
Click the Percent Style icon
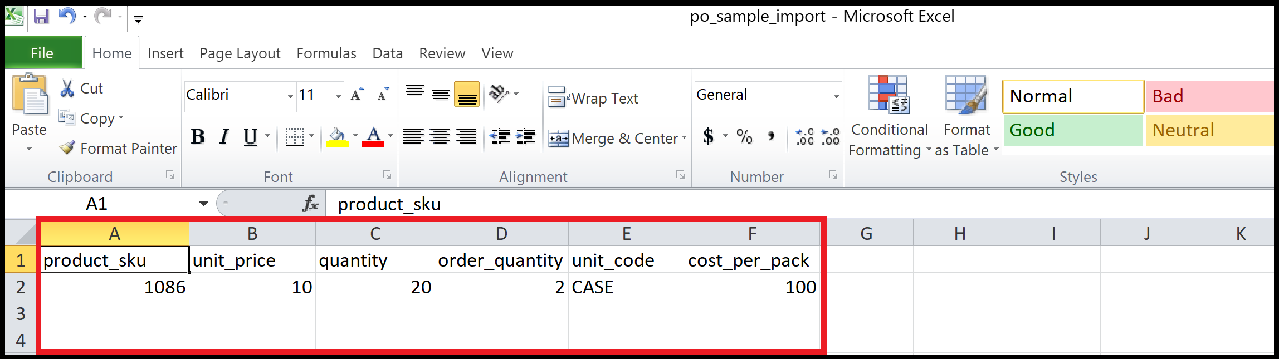744,136
